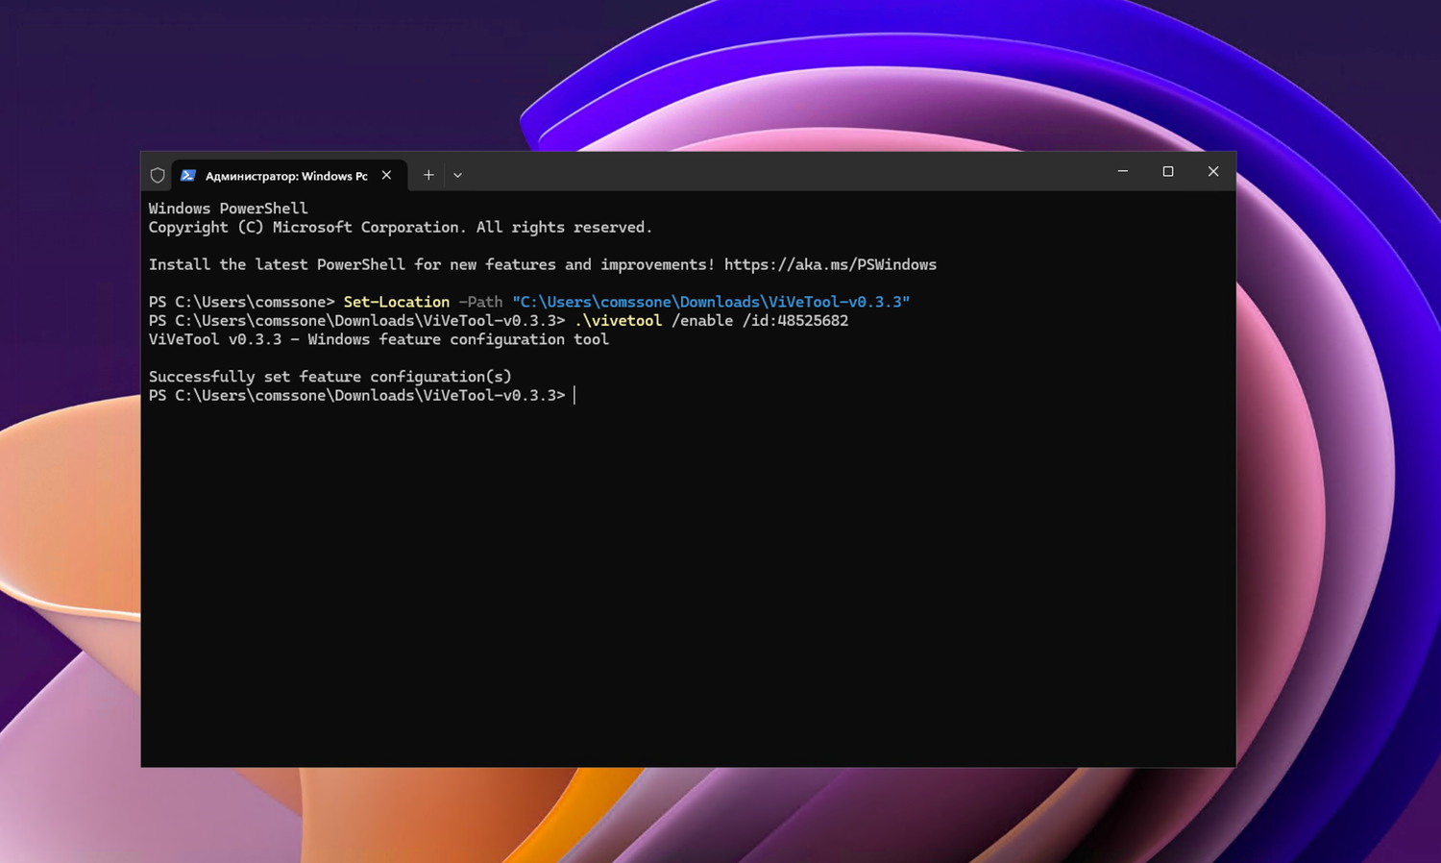1441x863 pixels.
Task: Click 'Successfully set feature configuration(s)' message
Action: (330, 377)
